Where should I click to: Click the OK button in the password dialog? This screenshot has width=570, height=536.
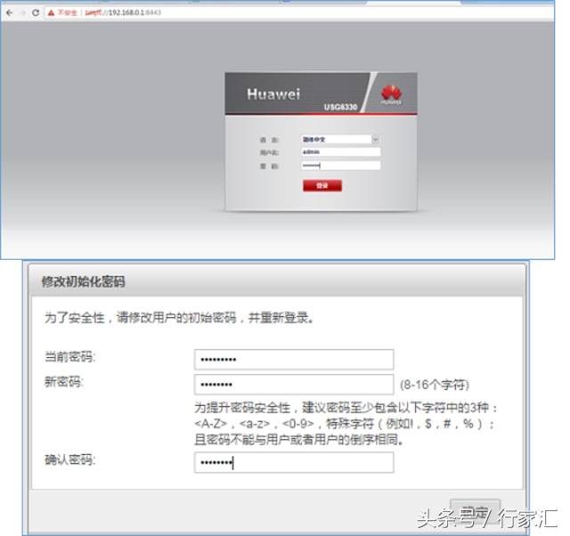tap(475, 511)
